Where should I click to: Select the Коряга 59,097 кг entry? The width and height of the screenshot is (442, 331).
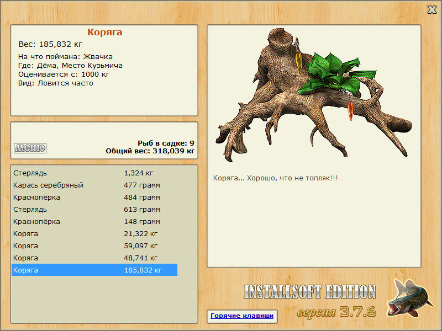pyautogui.click(x=94, y=245)
